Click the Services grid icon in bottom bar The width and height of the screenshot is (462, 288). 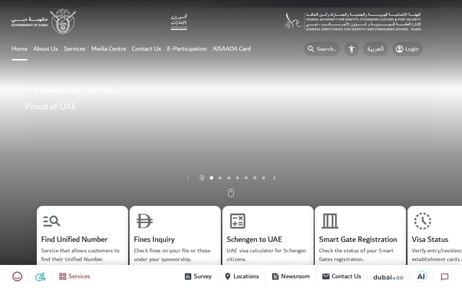[63, 276]
